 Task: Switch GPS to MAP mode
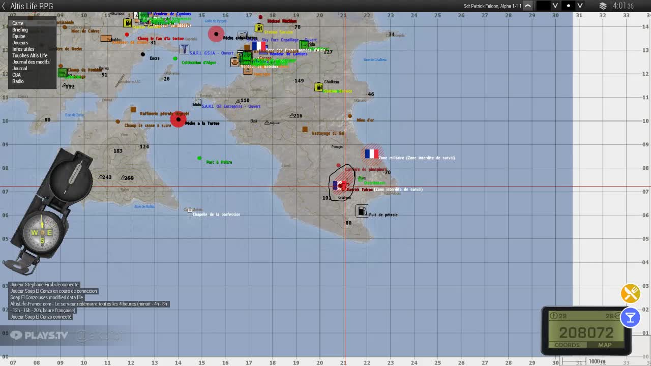pyautogui.click(x=605, y=345)
